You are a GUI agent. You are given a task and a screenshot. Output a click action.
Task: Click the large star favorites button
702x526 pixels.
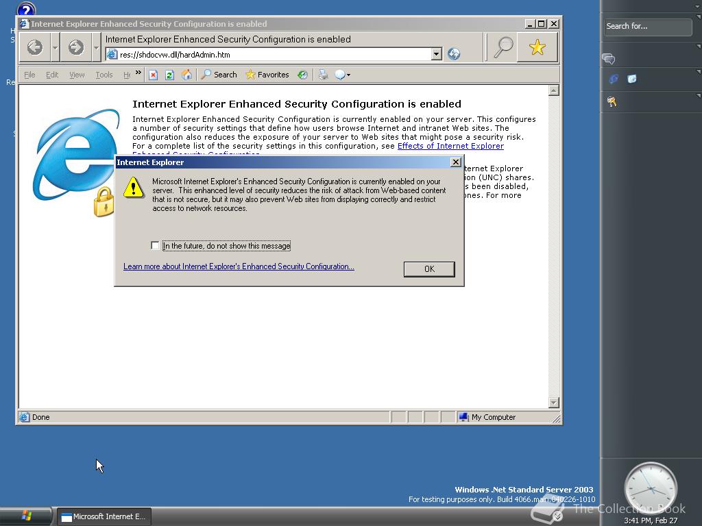537,47
